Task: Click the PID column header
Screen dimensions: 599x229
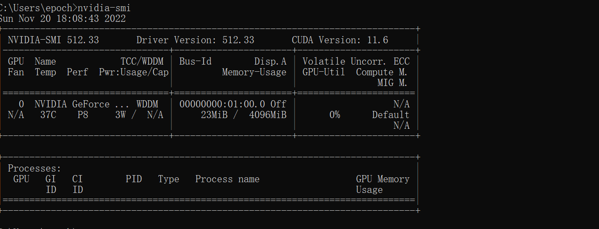Action: pyautogui.click(x=133, y=179)
